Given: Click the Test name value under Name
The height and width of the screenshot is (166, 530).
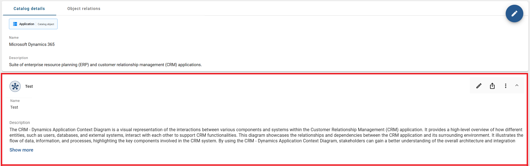Looking at the screenshot, I should pyautogui.click(x=14, y=107).
